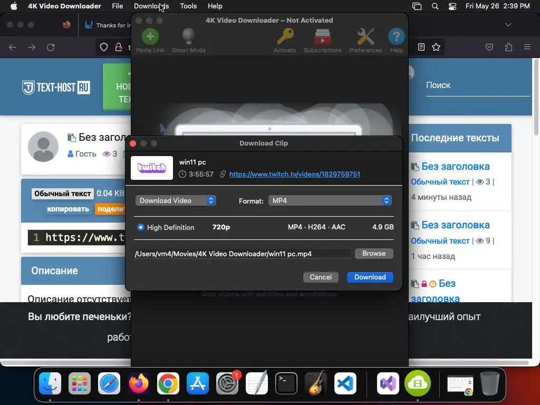Click the Twitch video thumbnail

152,168
